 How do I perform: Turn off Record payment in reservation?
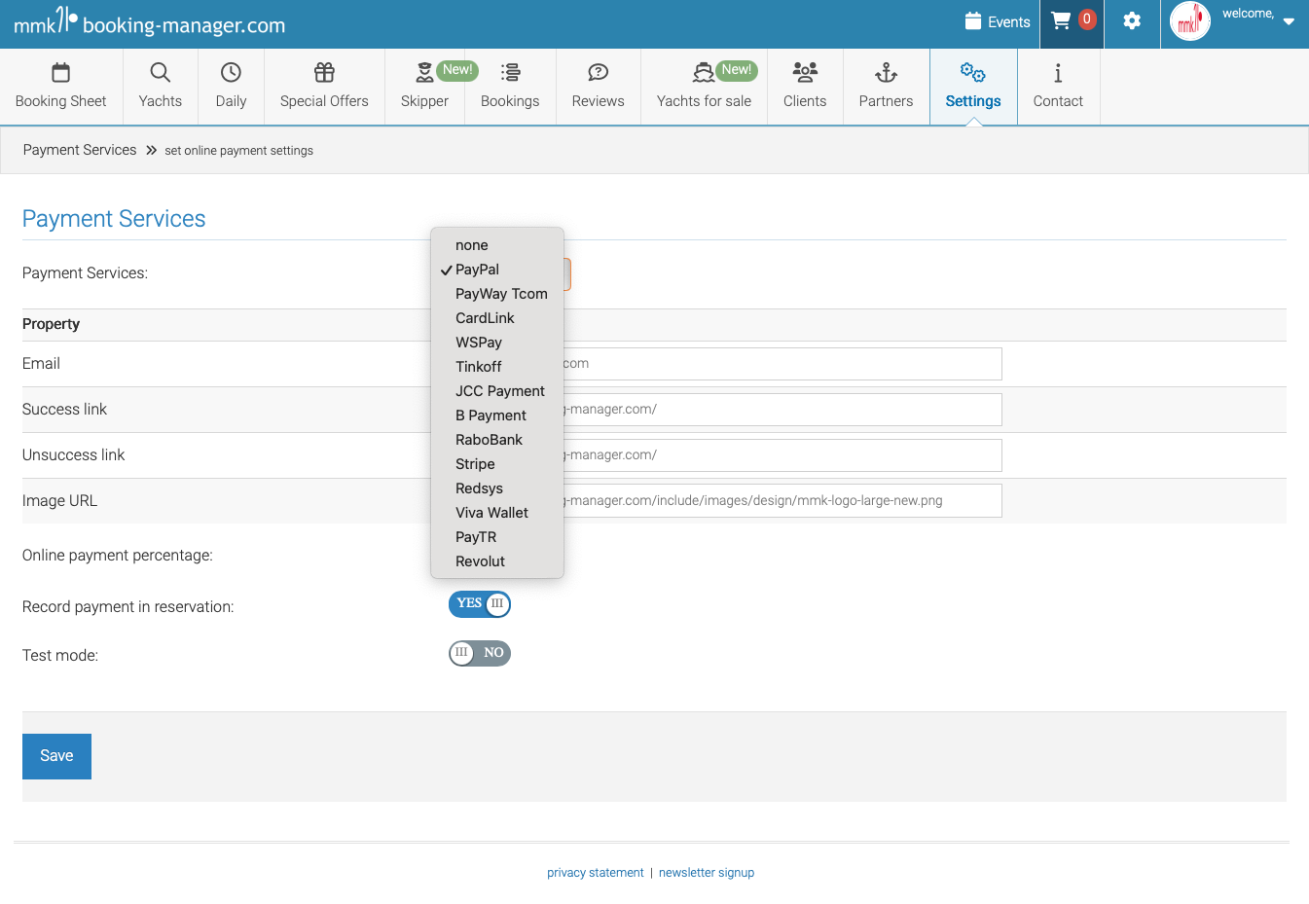480,604
